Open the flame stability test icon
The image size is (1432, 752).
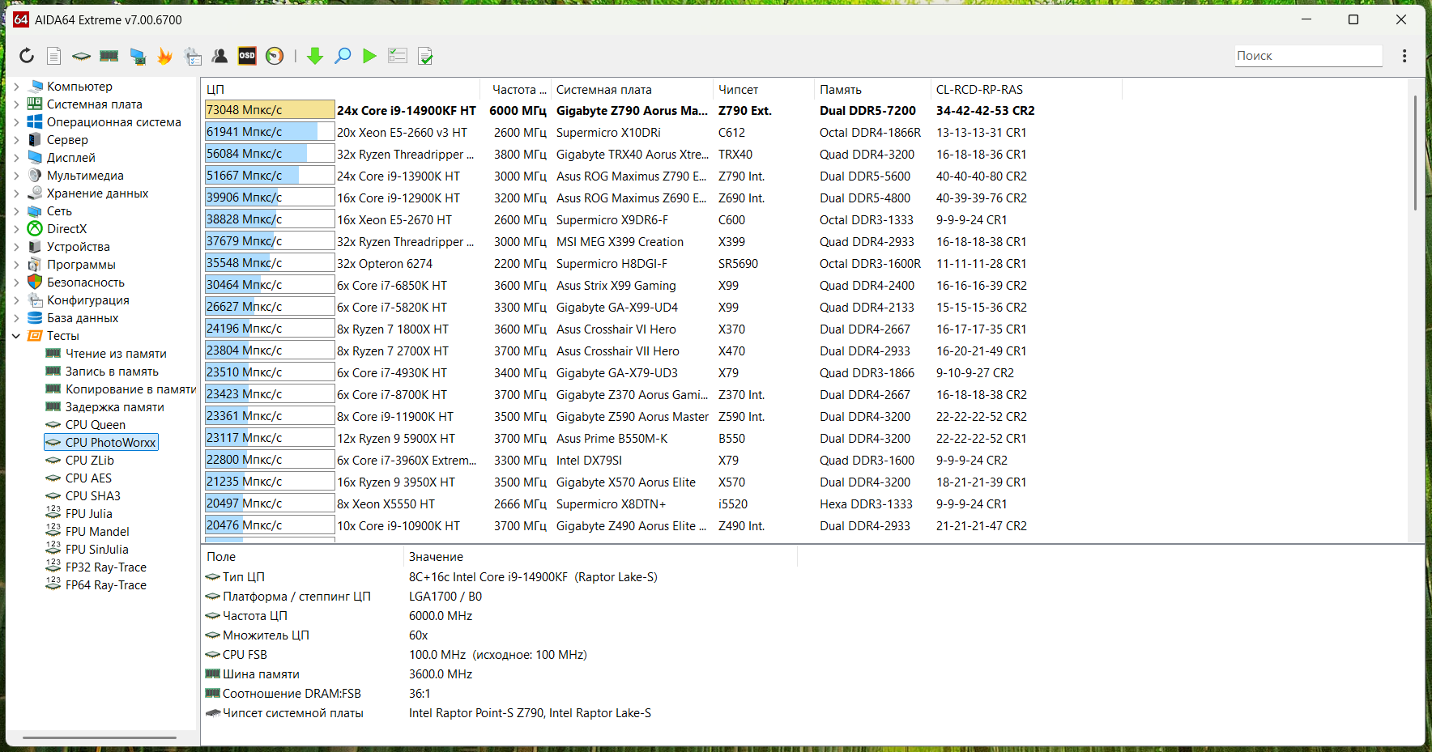click(164, 56)
